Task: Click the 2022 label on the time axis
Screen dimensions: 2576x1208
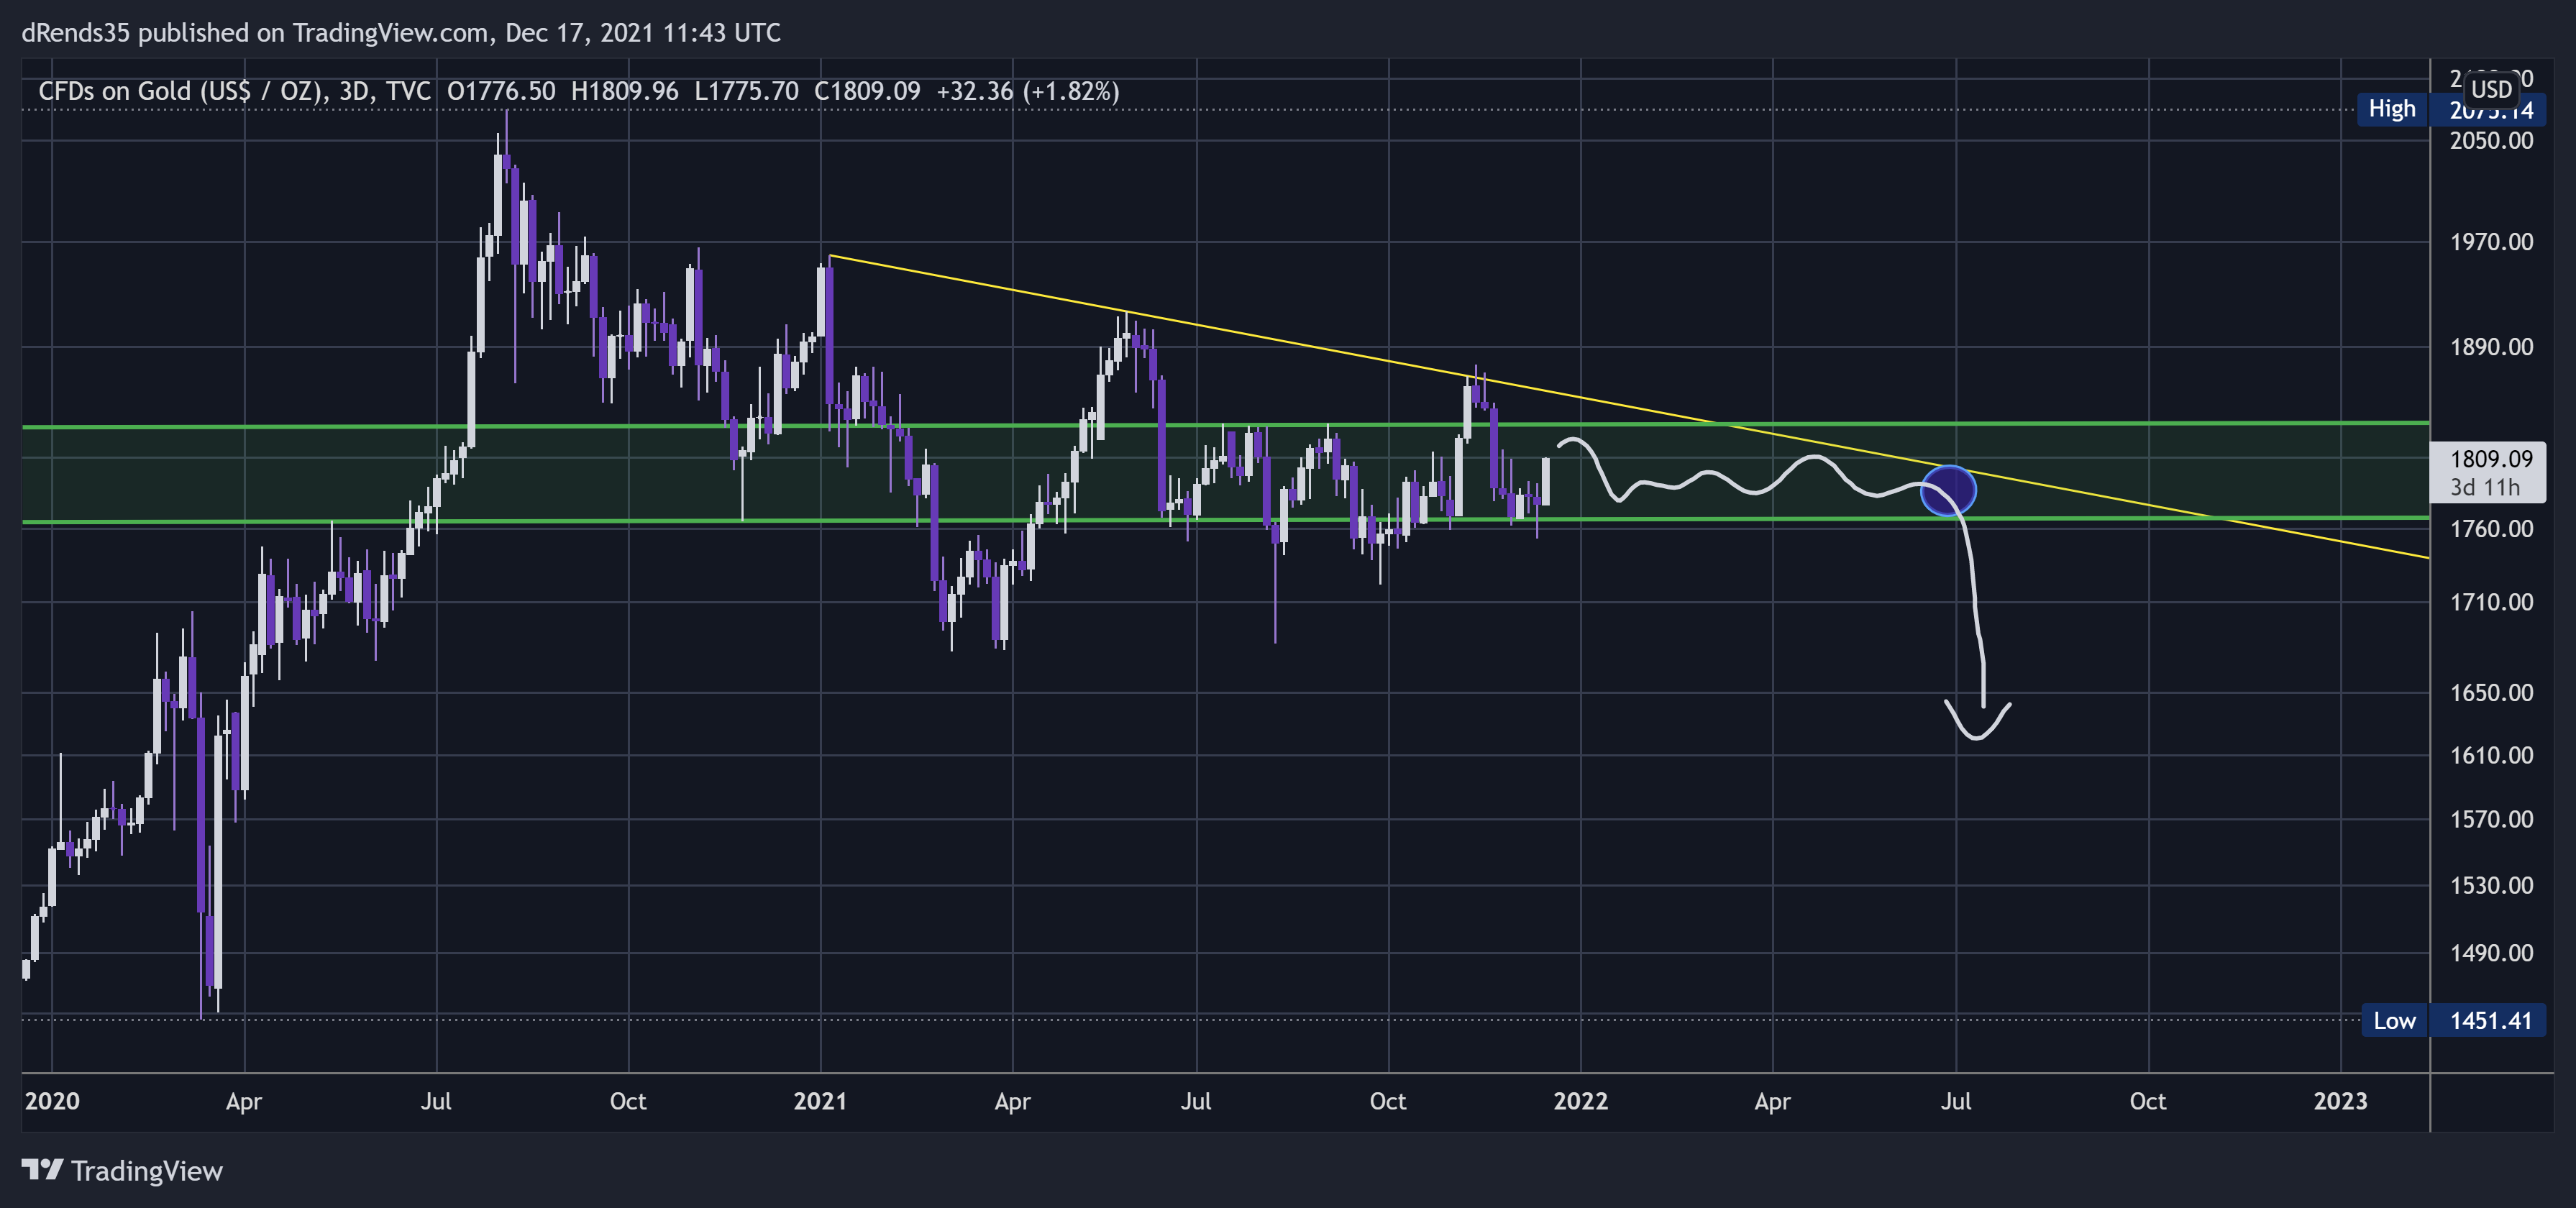Action: coord(1580,1101)
